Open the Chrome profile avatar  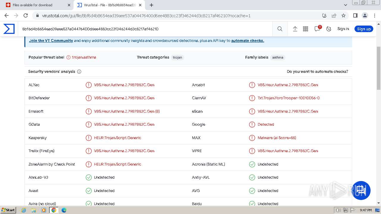coord(365,15)
